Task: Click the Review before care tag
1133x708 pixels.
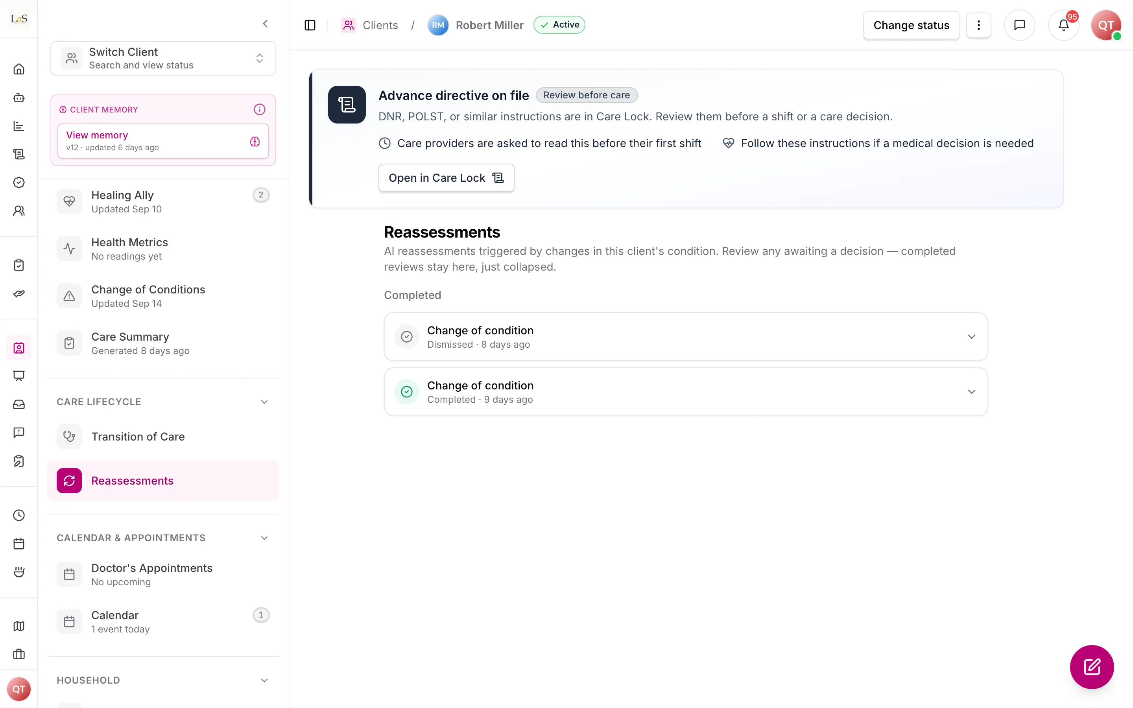Action: (586, 95)
